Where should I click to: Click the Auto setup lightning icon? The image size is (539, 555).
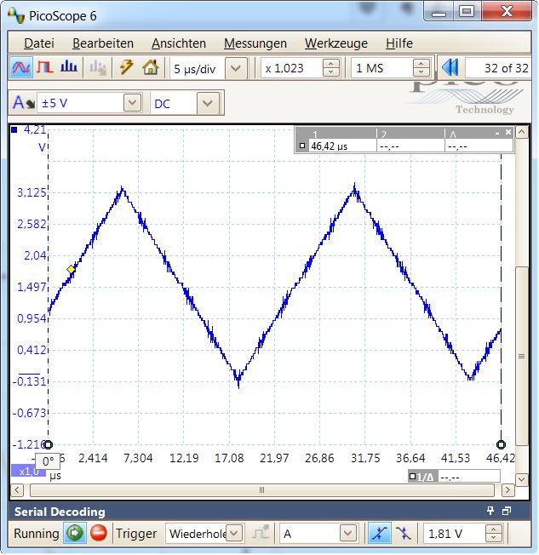pos(127,67)
